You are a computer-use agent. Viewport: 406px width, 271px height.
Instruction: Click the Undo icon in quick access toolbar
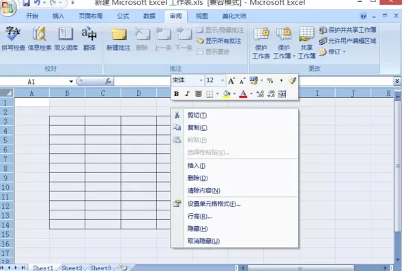pyautogui.click(x=37, y=3)
